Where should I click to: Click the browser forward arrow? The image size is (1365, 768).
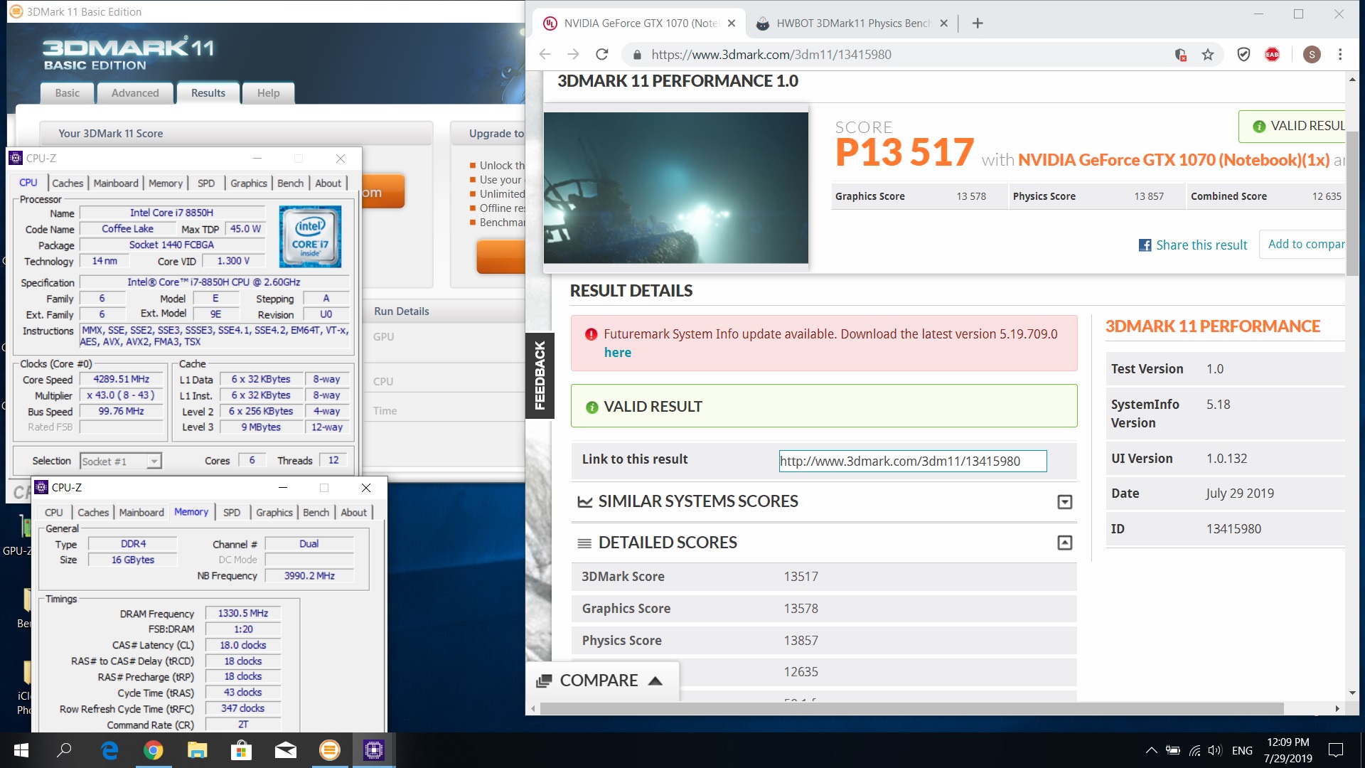(574, 54)
